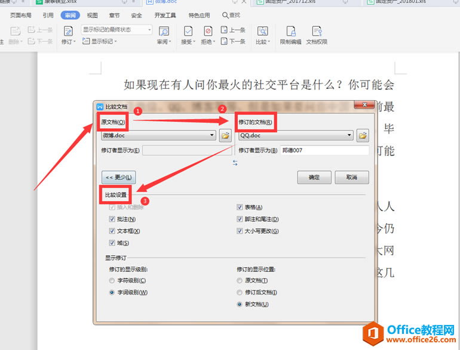
Task: Click the << 更少(L) button
Action: 118,177
